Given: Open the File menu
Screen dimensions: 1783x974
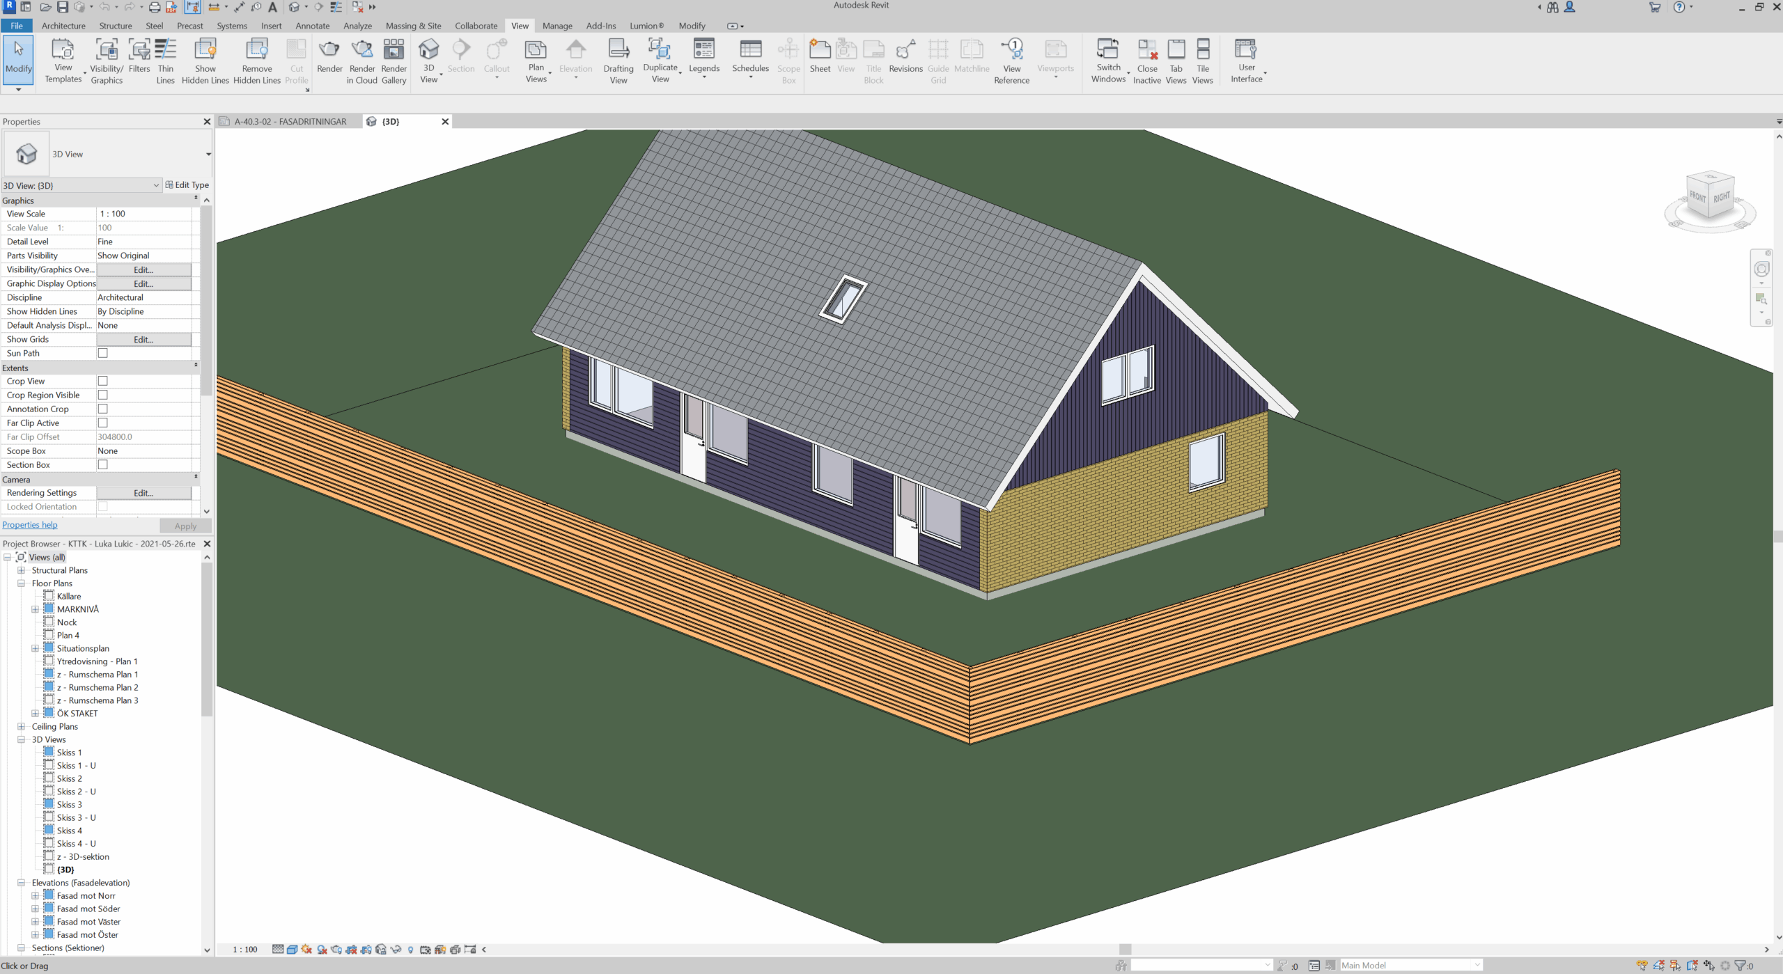Looking at the screenshot, I should (17, 26).
